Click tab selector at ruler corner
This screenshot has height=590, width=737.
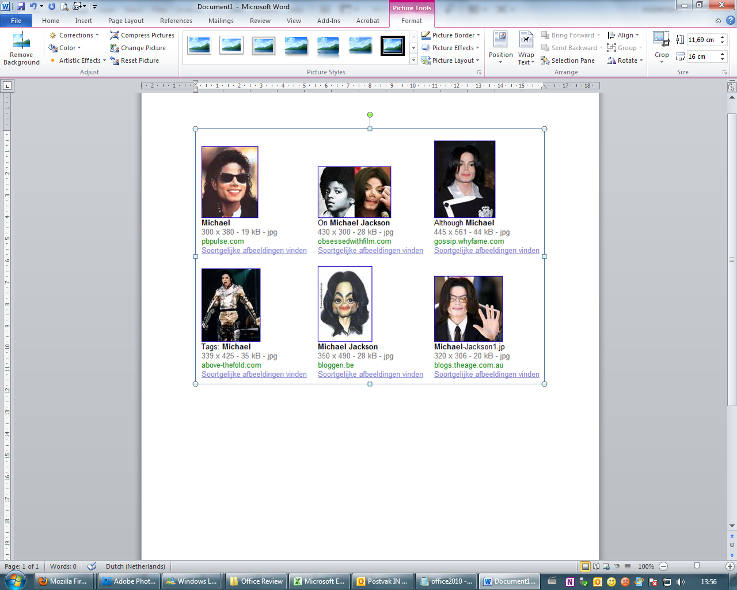pos(7,86)
